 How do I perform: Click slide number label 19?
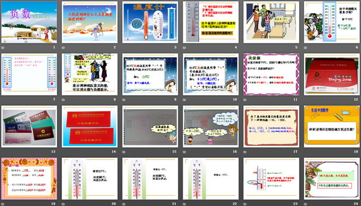(54, 203)
